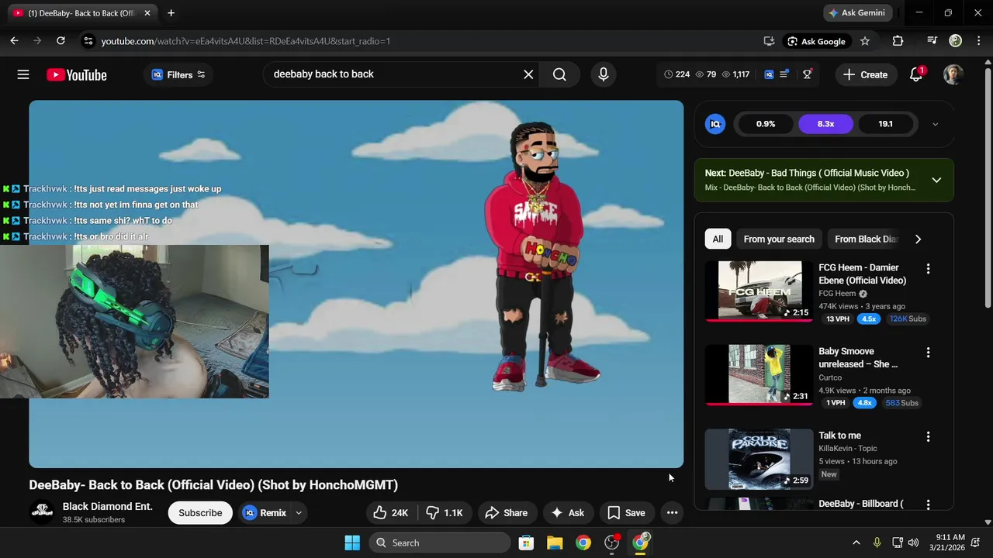Click the 126K Subs badge
Screen dimensions: 993x558
(908, 319)
